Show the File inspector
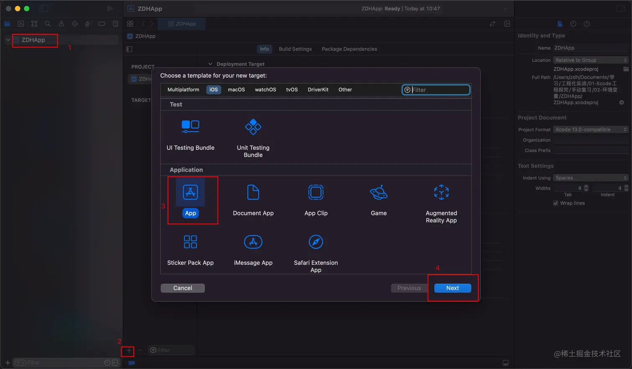The height and width of the screenshot is (369, 632). tap(560, 24)
